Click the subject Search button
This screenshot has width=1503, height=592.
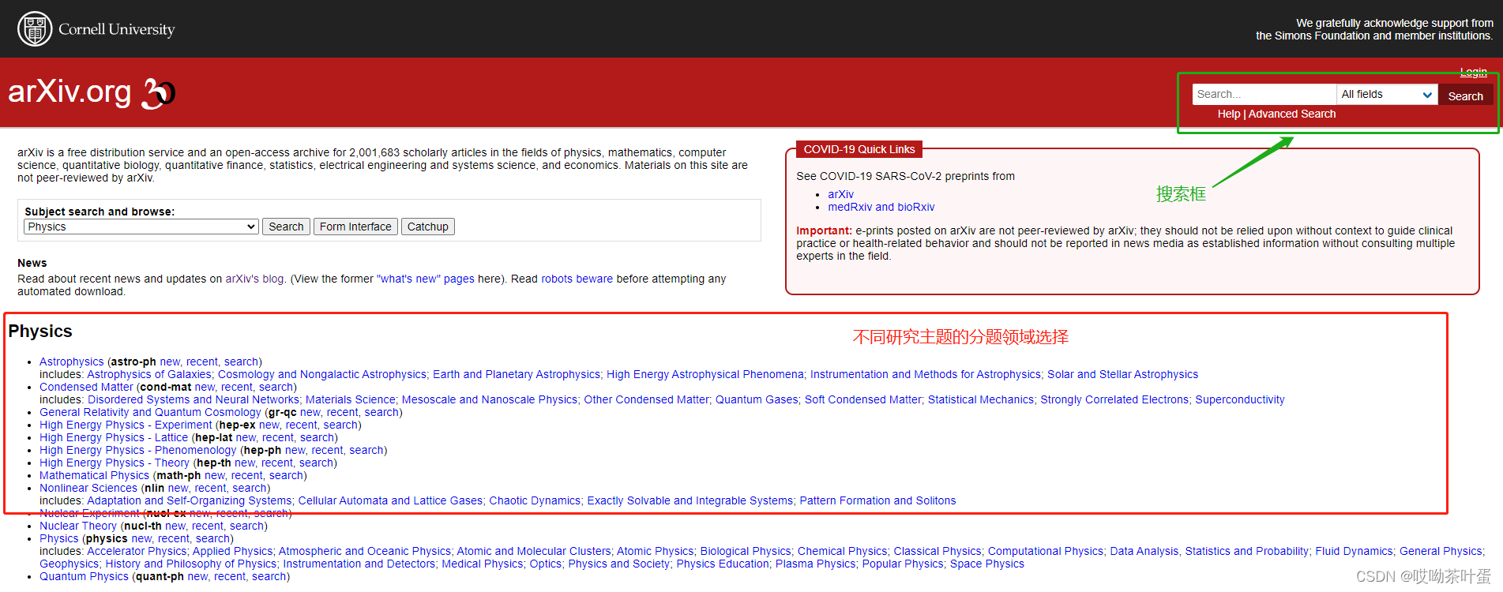(286, 227)
